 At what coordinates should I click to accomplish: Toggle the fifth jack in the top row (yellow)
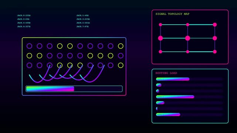click(x=70, y=46)
